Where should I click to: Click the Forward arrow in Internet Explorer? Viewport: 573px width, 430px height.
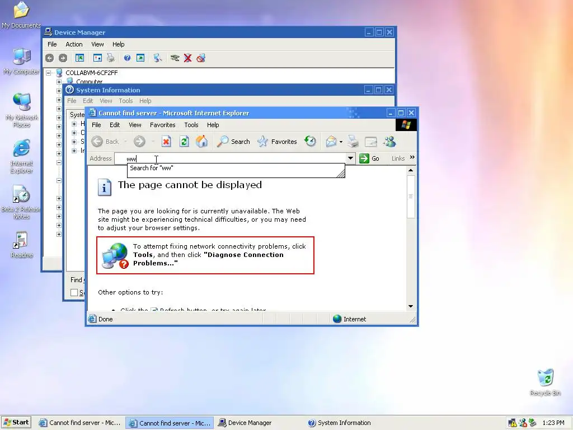coord(139,142)
